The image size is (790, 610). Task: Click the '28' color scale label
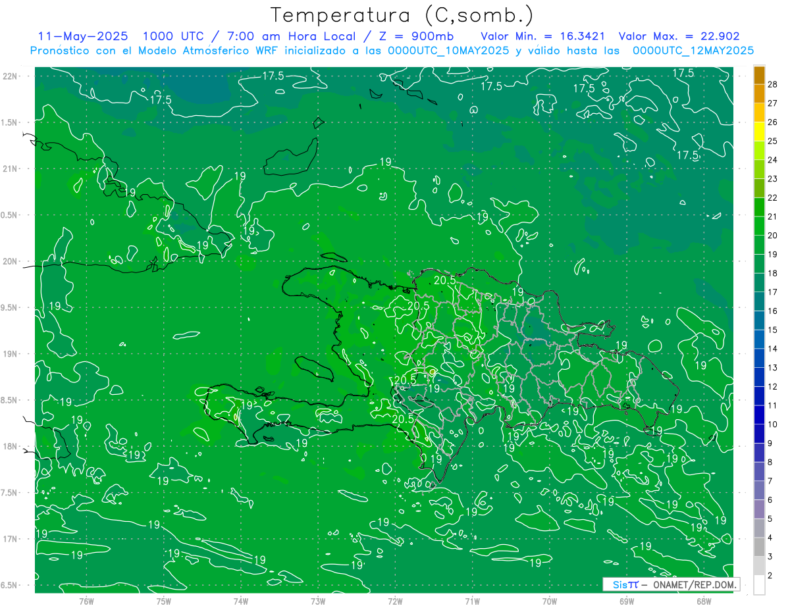pos(773,84)
